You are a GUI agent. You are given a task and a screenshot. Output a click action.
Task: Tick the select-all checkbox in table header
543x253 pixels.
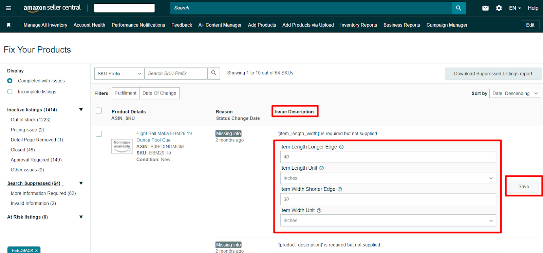99,110
